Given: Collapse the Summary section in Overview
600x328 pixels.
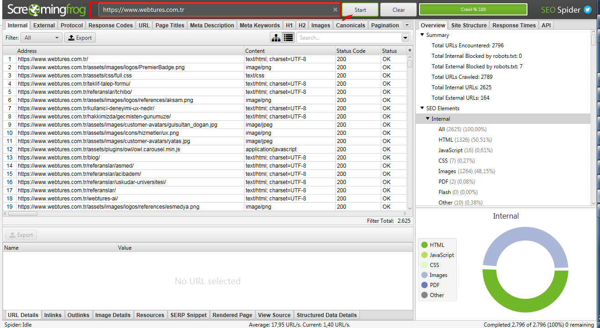Looking at the screenshot, I should pos(422,35).
